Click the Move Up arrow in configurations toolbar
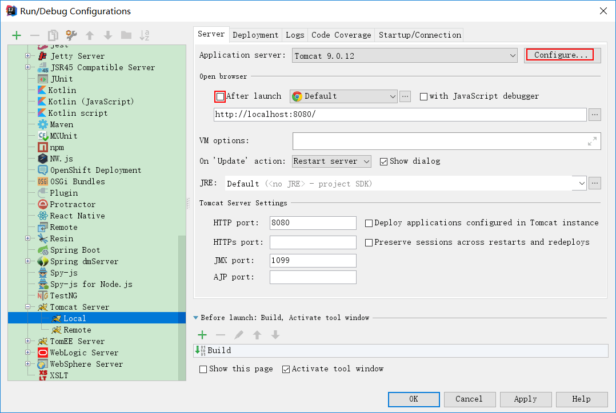Image resolution: width=616 pixels, height=413 pixels. click(90, 36)
